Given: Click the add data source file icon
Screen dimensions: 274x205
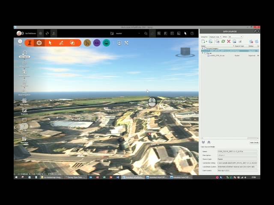Looking at the screenshot, I should pyautogui.click(x=203, y=41).
